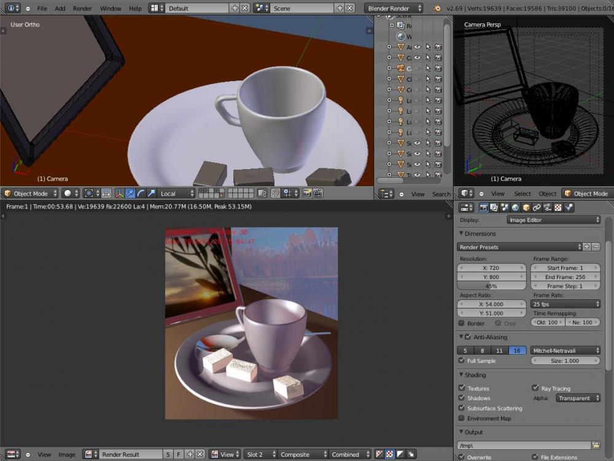Open the Render menu in top bar
The image size is (614, 461).
tap(82, 9)
